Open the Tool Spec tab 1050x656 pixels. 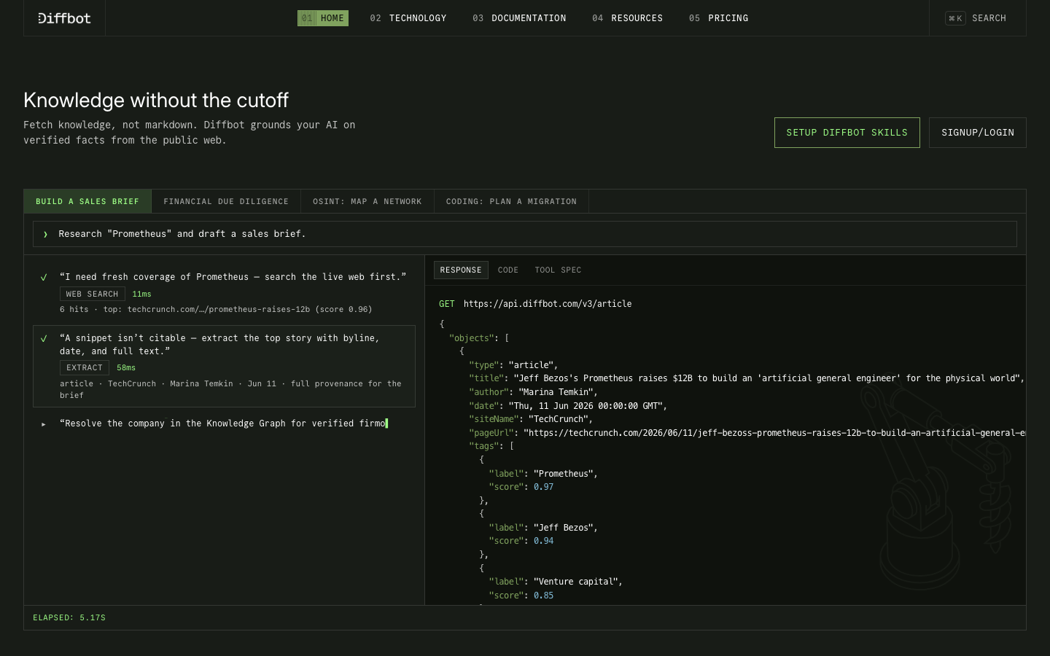558,270
